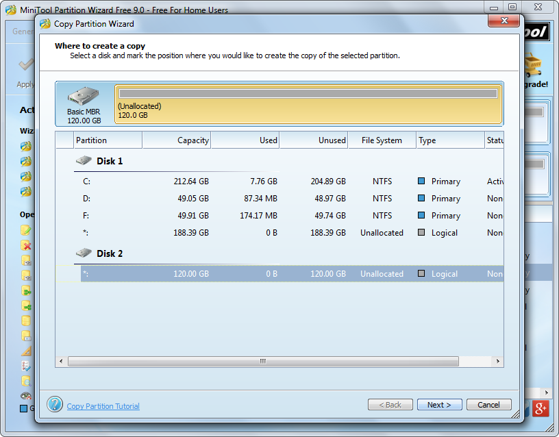The width and height of the screenshot is (559, 437).
Task: Click the 7.76 GB used cell
Action: tap(264, 181)
